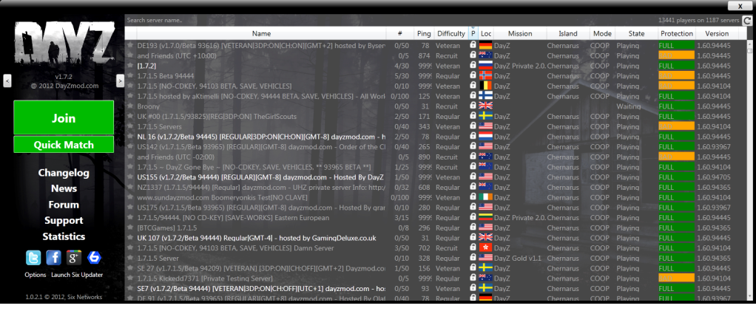Click the Google Plus icon
Screen dimensions: 756x328
click(x=73, y=257)
